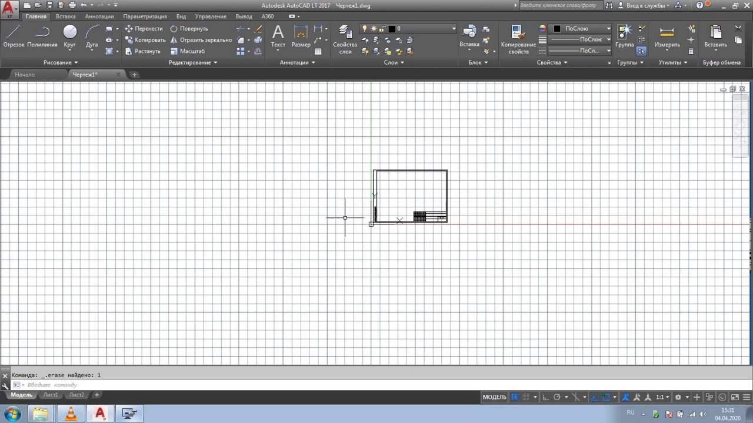Open annotation scale 1:1 dropdown
Viewport: 753px width, 423px height.
point(663,397)
